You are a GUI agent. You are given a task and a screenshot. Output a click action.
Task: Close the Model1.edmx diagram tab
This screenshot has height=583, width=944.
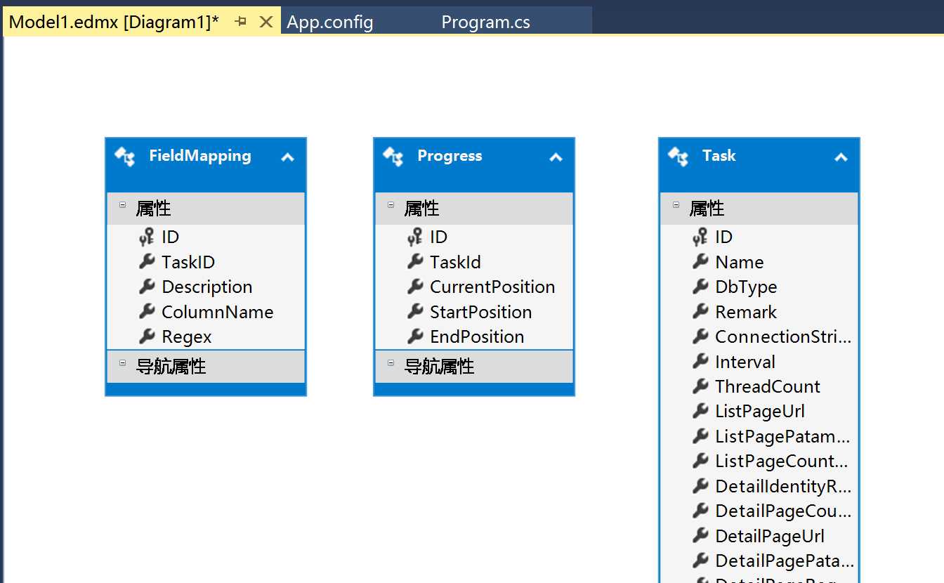266,22
